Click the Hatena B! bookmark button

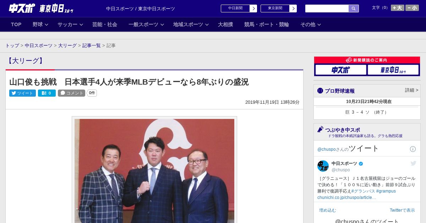(47, 93)
